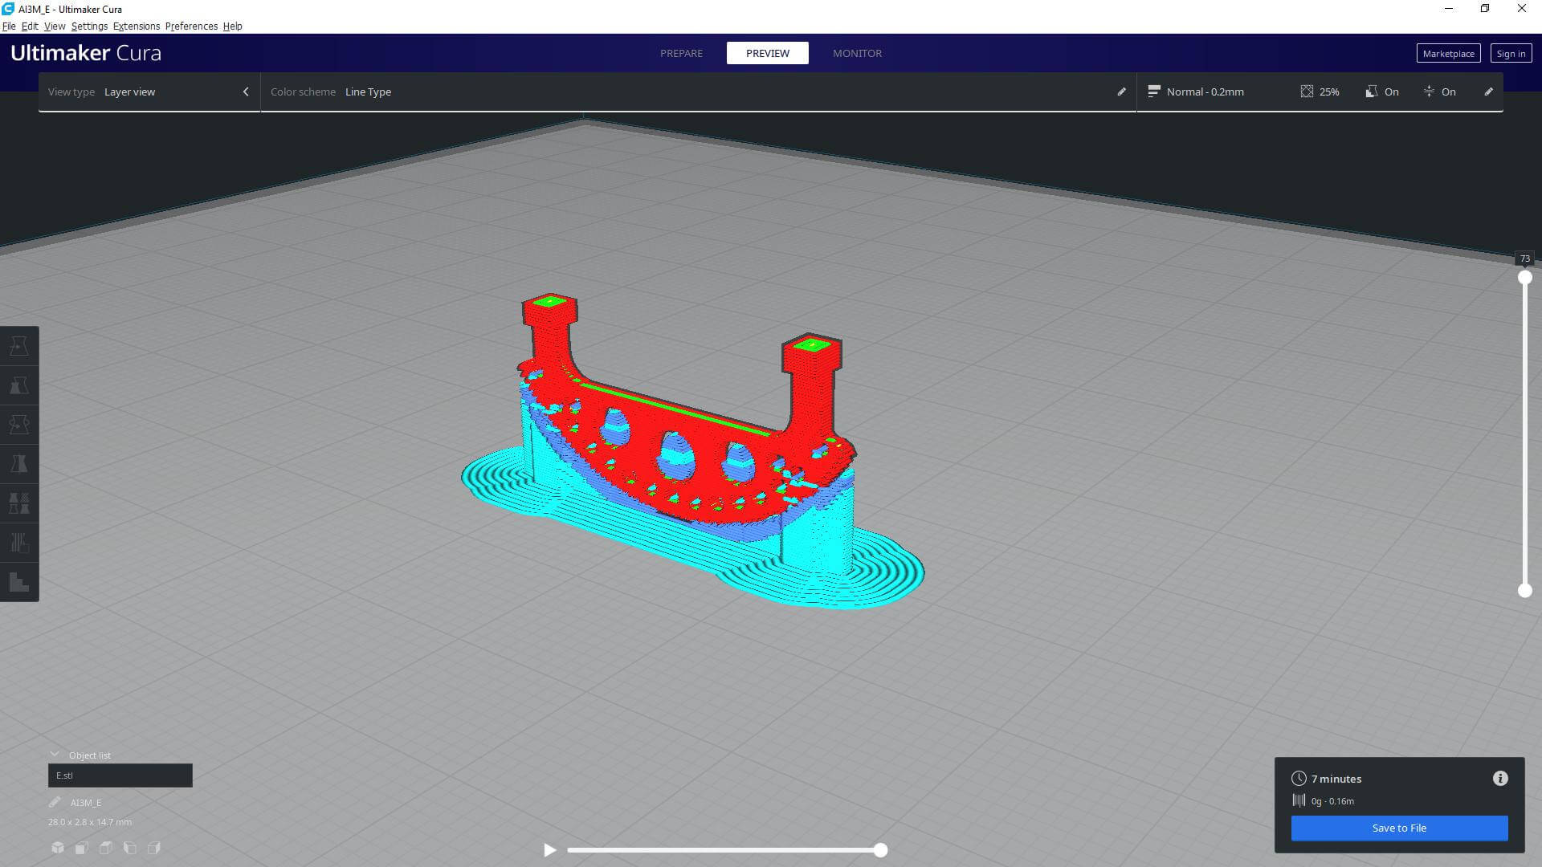Screen dimensions: 1542x867
Task: Collapse the Object list panel
Action: (55, 755)
